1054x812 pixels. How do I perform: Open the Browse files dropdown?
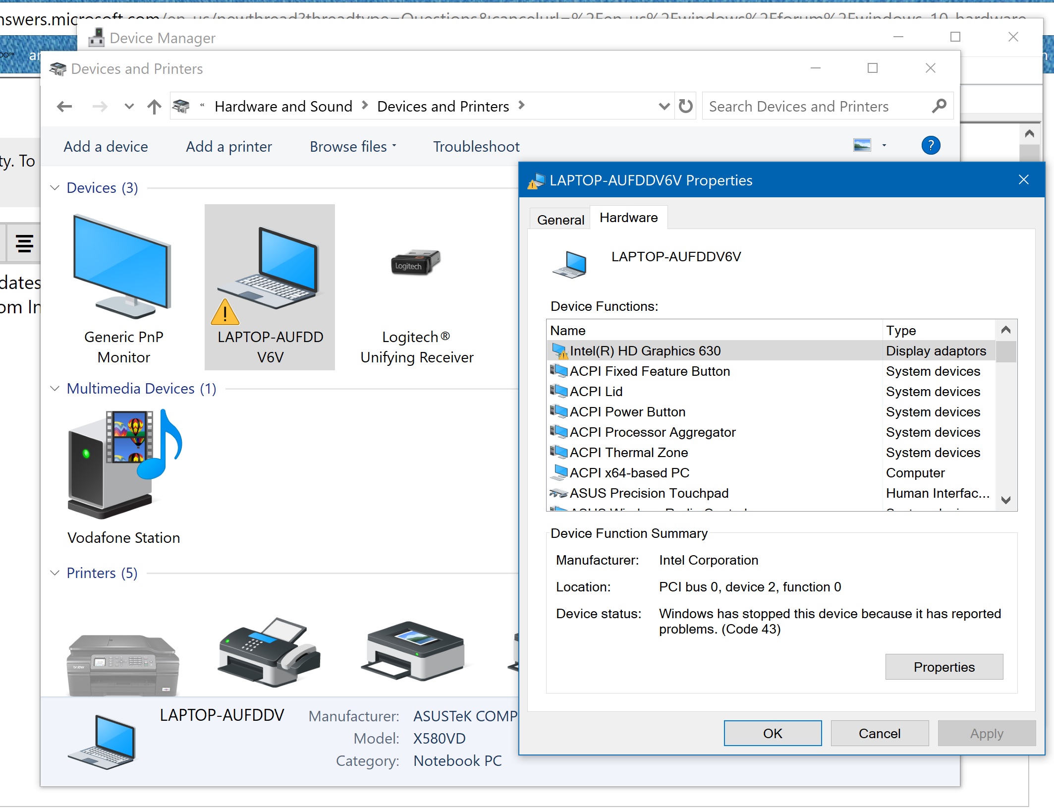[353, 147]
